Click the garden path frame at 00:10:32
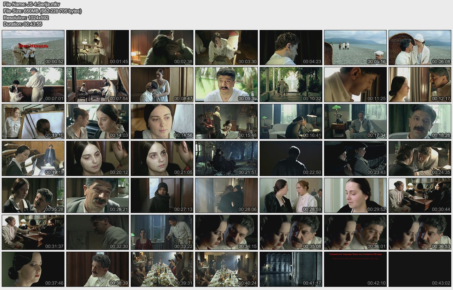The height and width of the screenshot is (290, 453). [291, 84]
